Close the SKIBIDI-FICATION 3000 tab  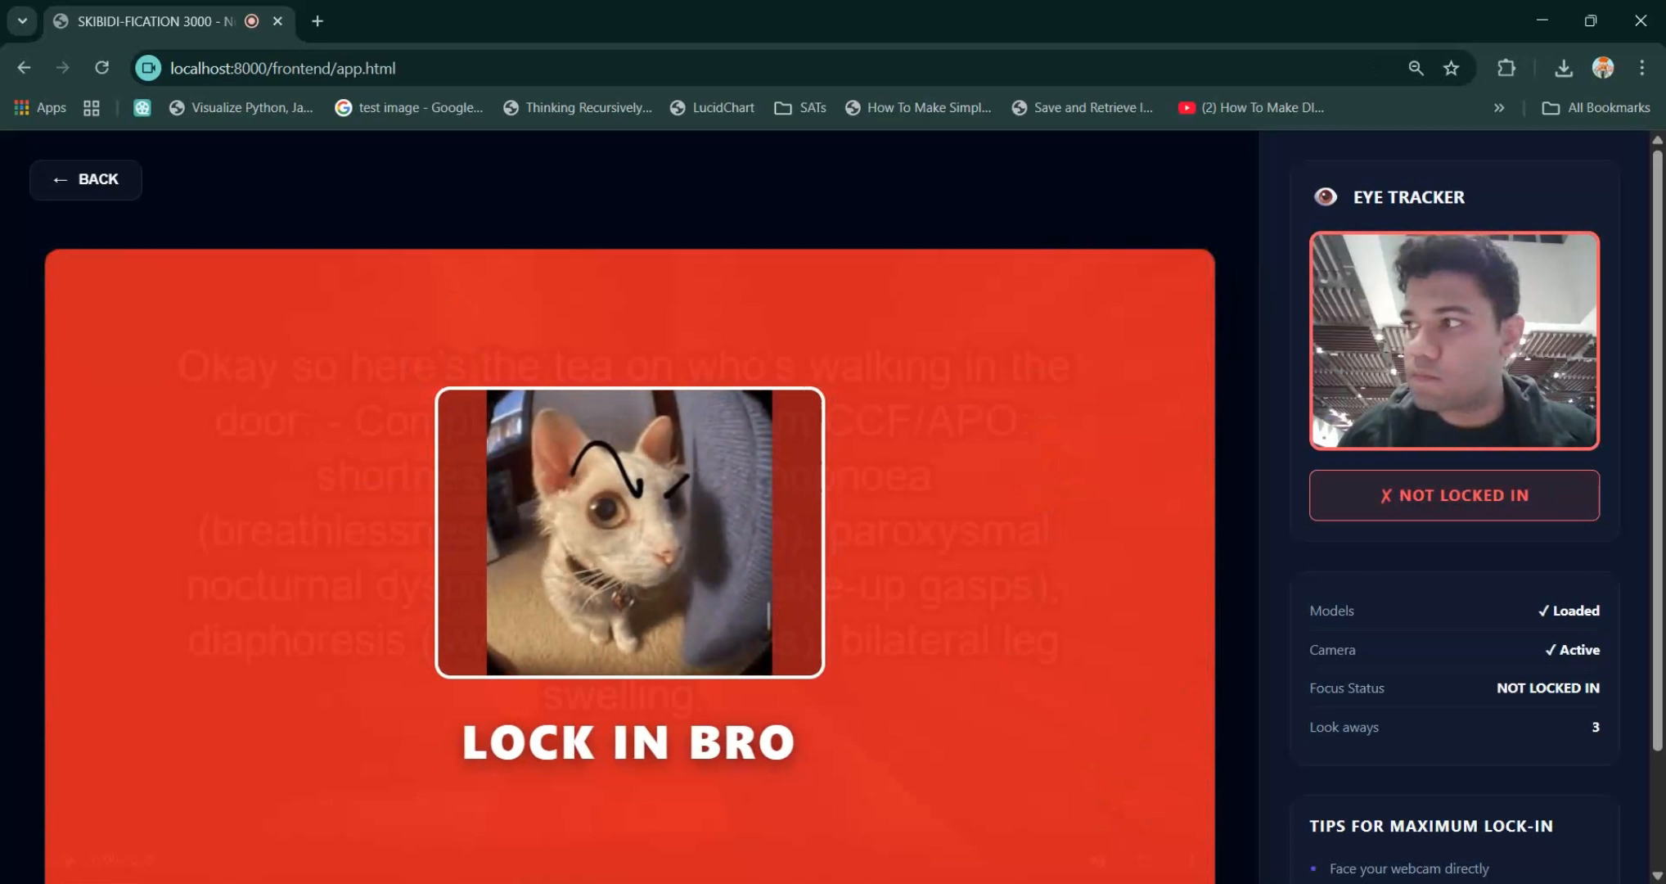pos(278,21)
